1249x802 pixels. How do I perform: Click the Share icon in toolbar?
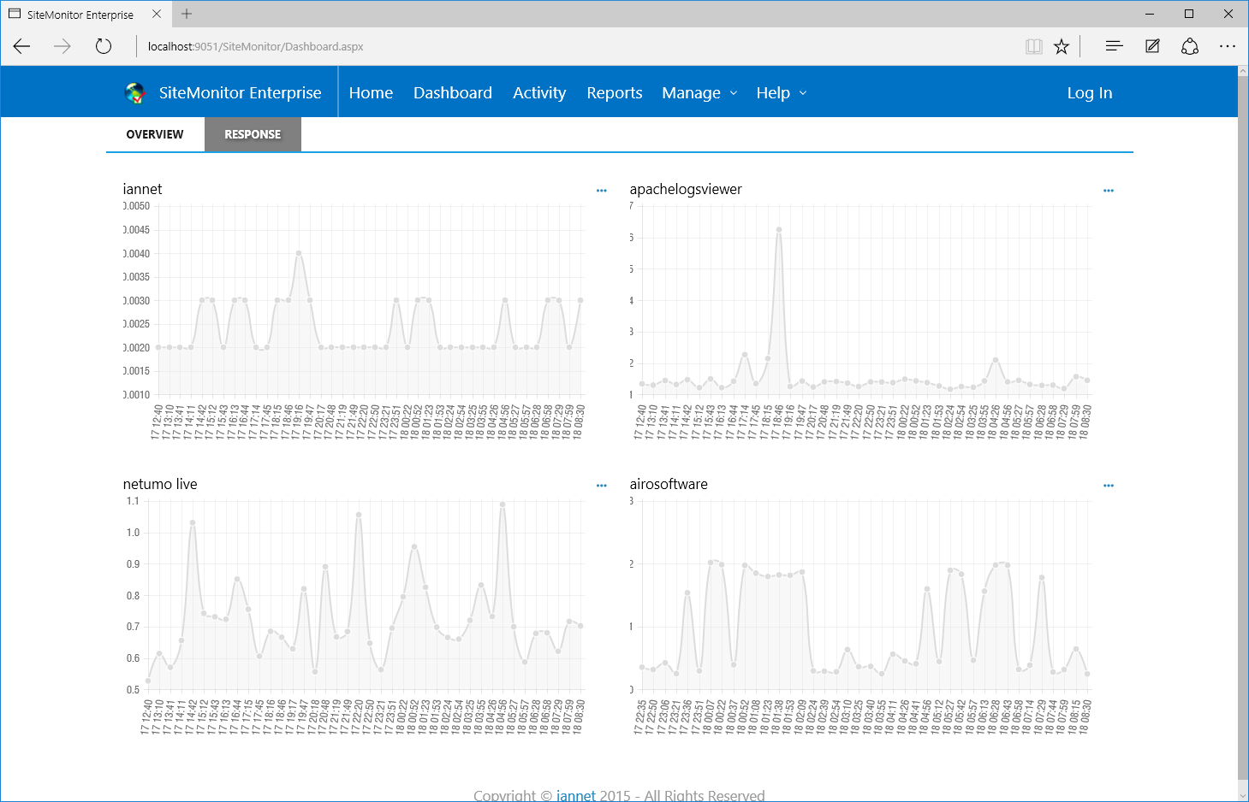1190,46
